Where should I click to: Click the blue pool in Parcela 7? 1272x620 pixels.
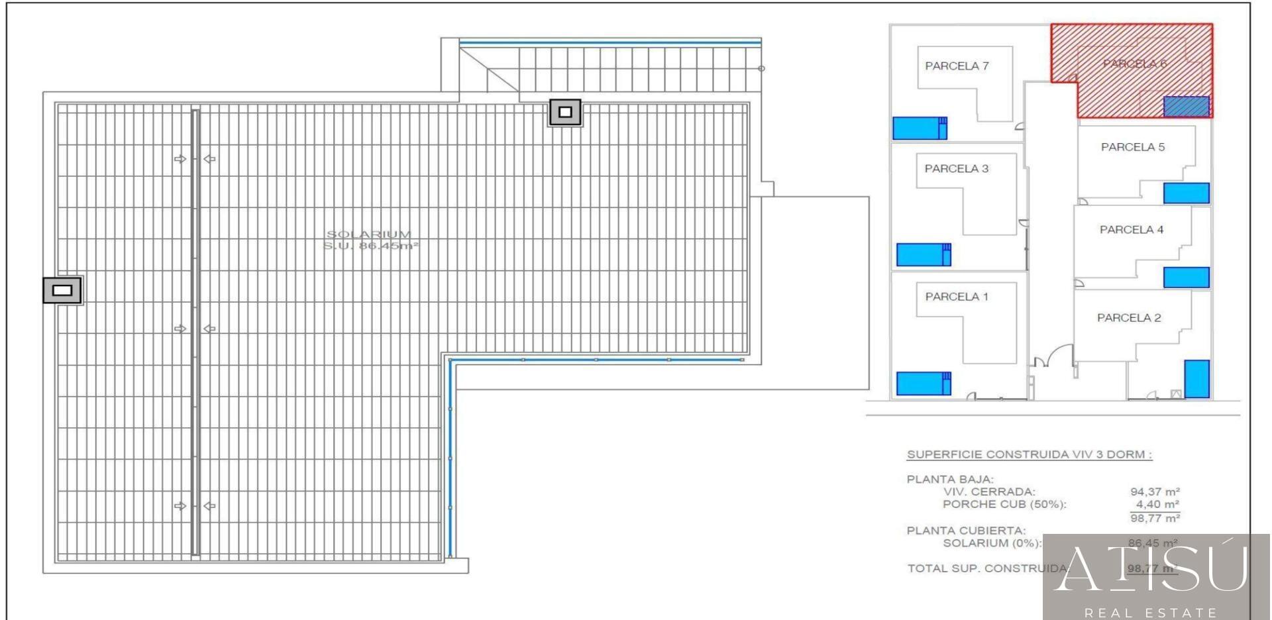[x=920, y=129]
